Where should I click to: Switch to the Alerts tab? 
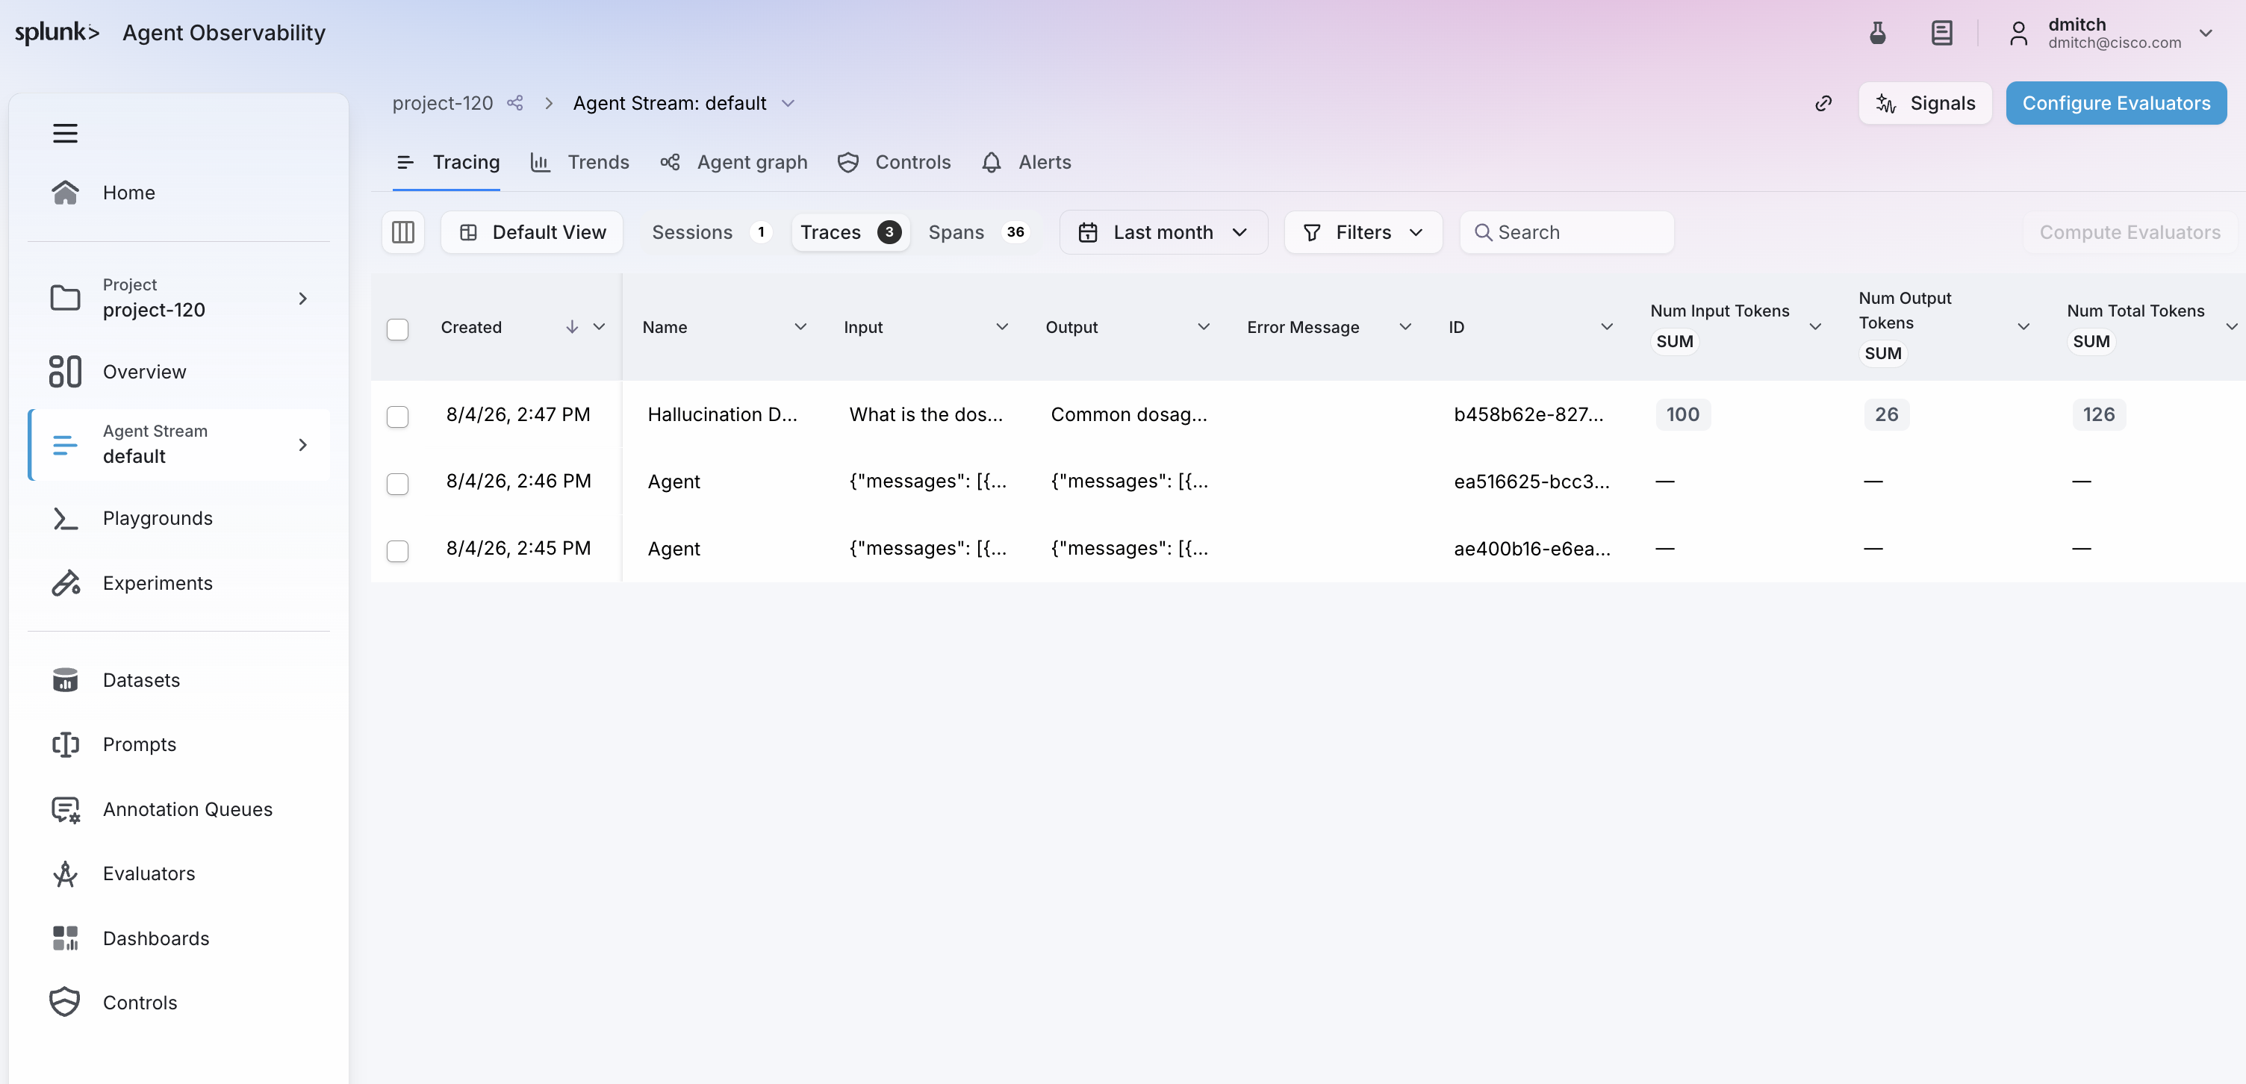tap(1026, 162)
